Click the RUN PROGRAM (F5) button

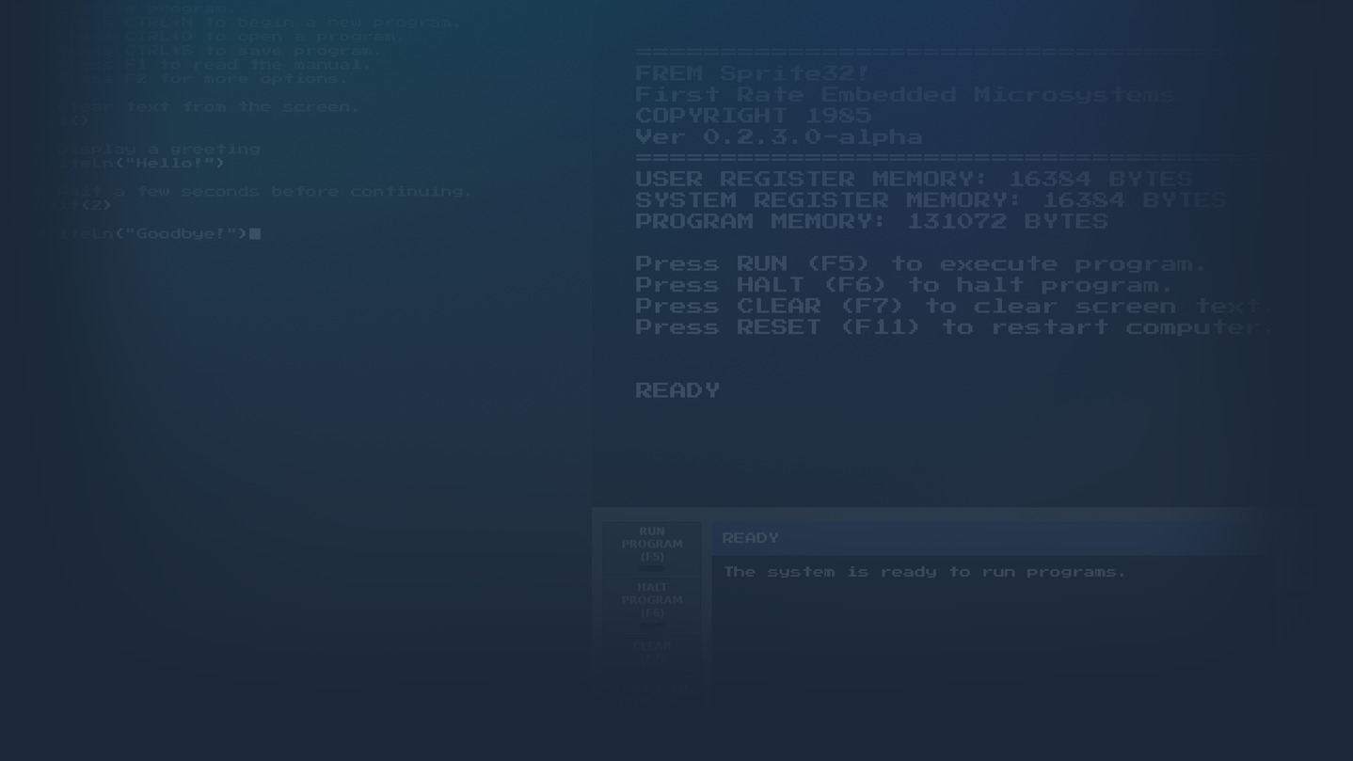652,548
